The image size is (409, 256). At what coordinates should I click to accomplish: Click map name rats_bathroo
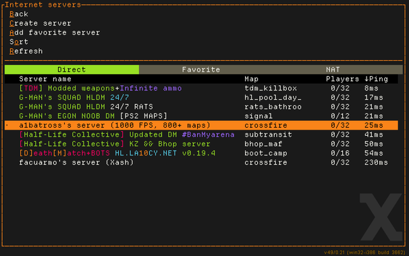[273, 107]
